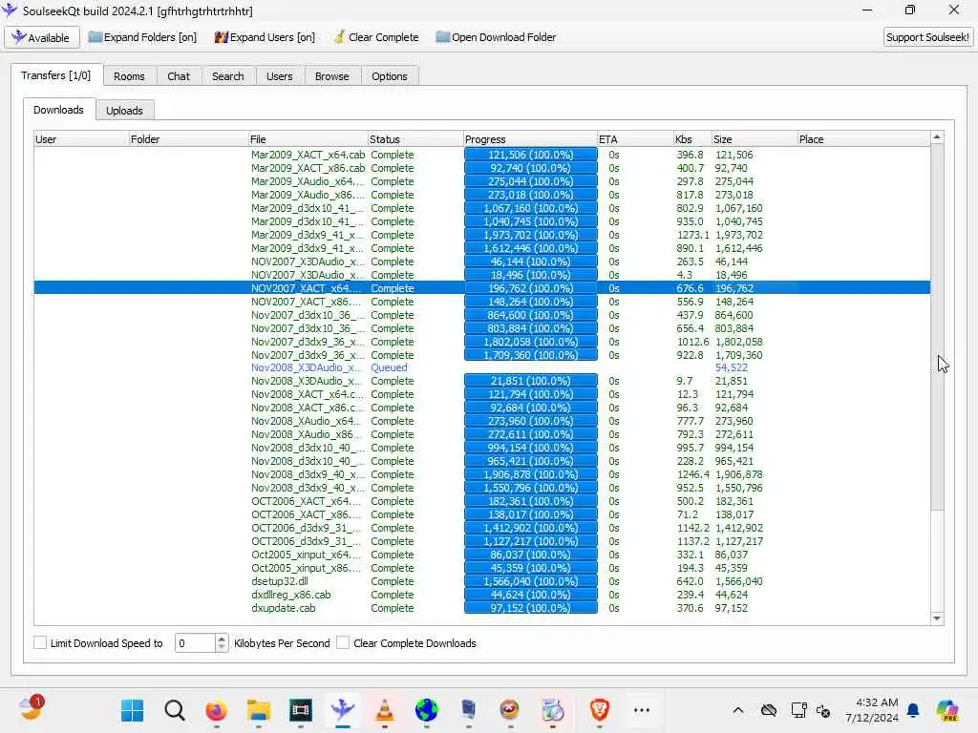978x733 pixels.
Task: Switch to the Uploads sub-tab
Action: 124,111
